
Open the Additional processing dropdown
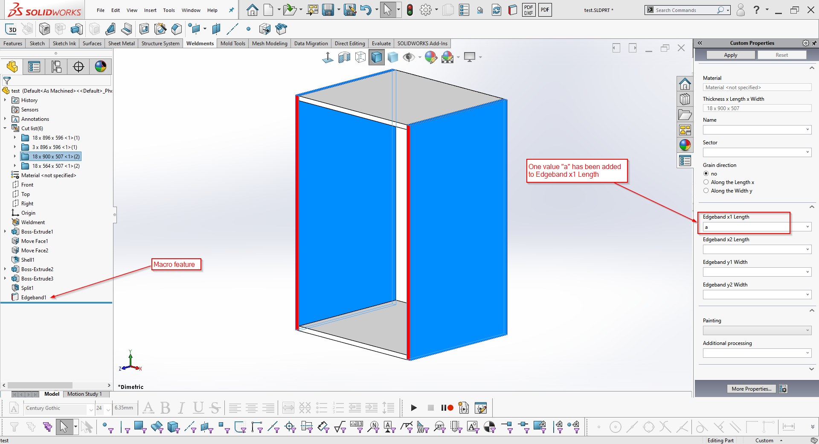[807, 353]
